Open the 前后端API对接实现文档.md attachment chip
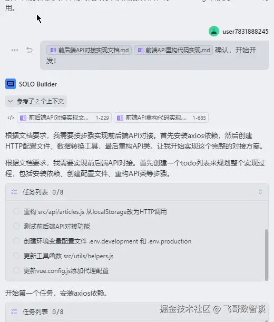This screenshot has width=274, height=322. click(89, 50)
